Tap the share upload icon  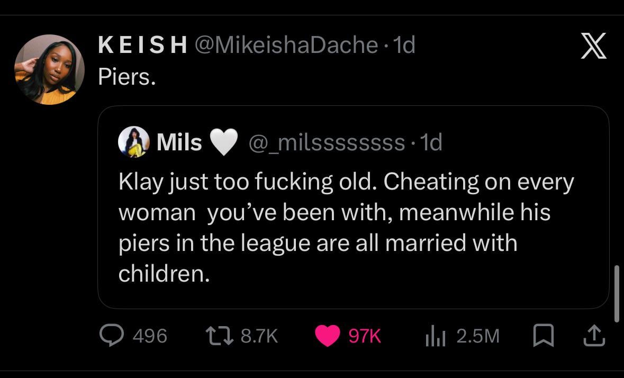(593, 336)
